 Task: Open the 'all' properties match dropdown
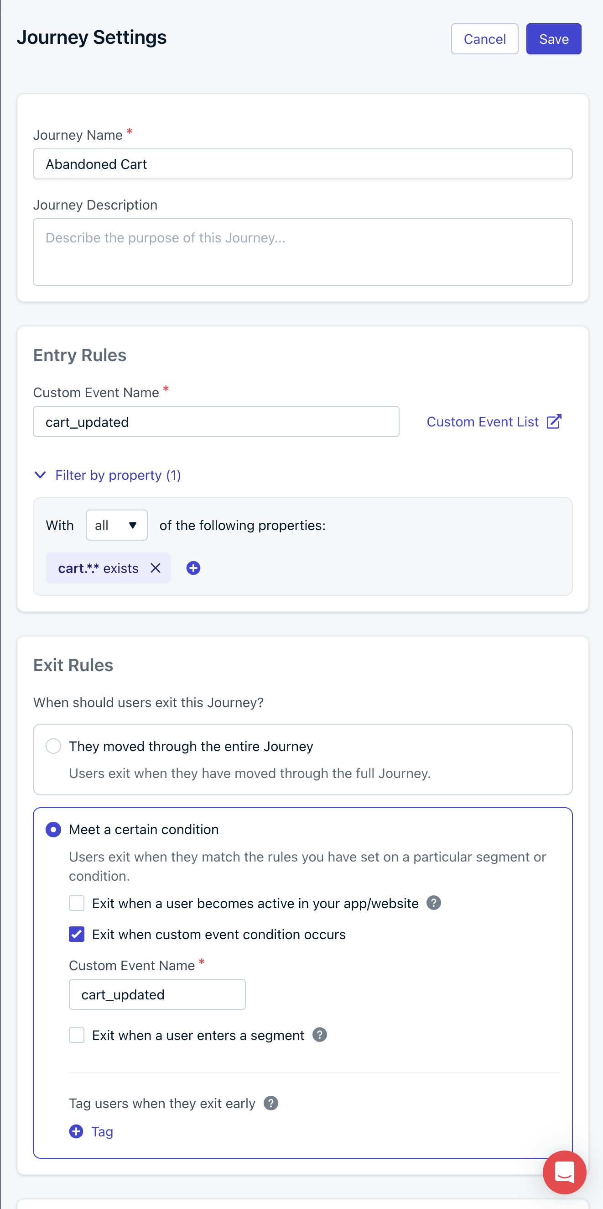pos(116,525)
